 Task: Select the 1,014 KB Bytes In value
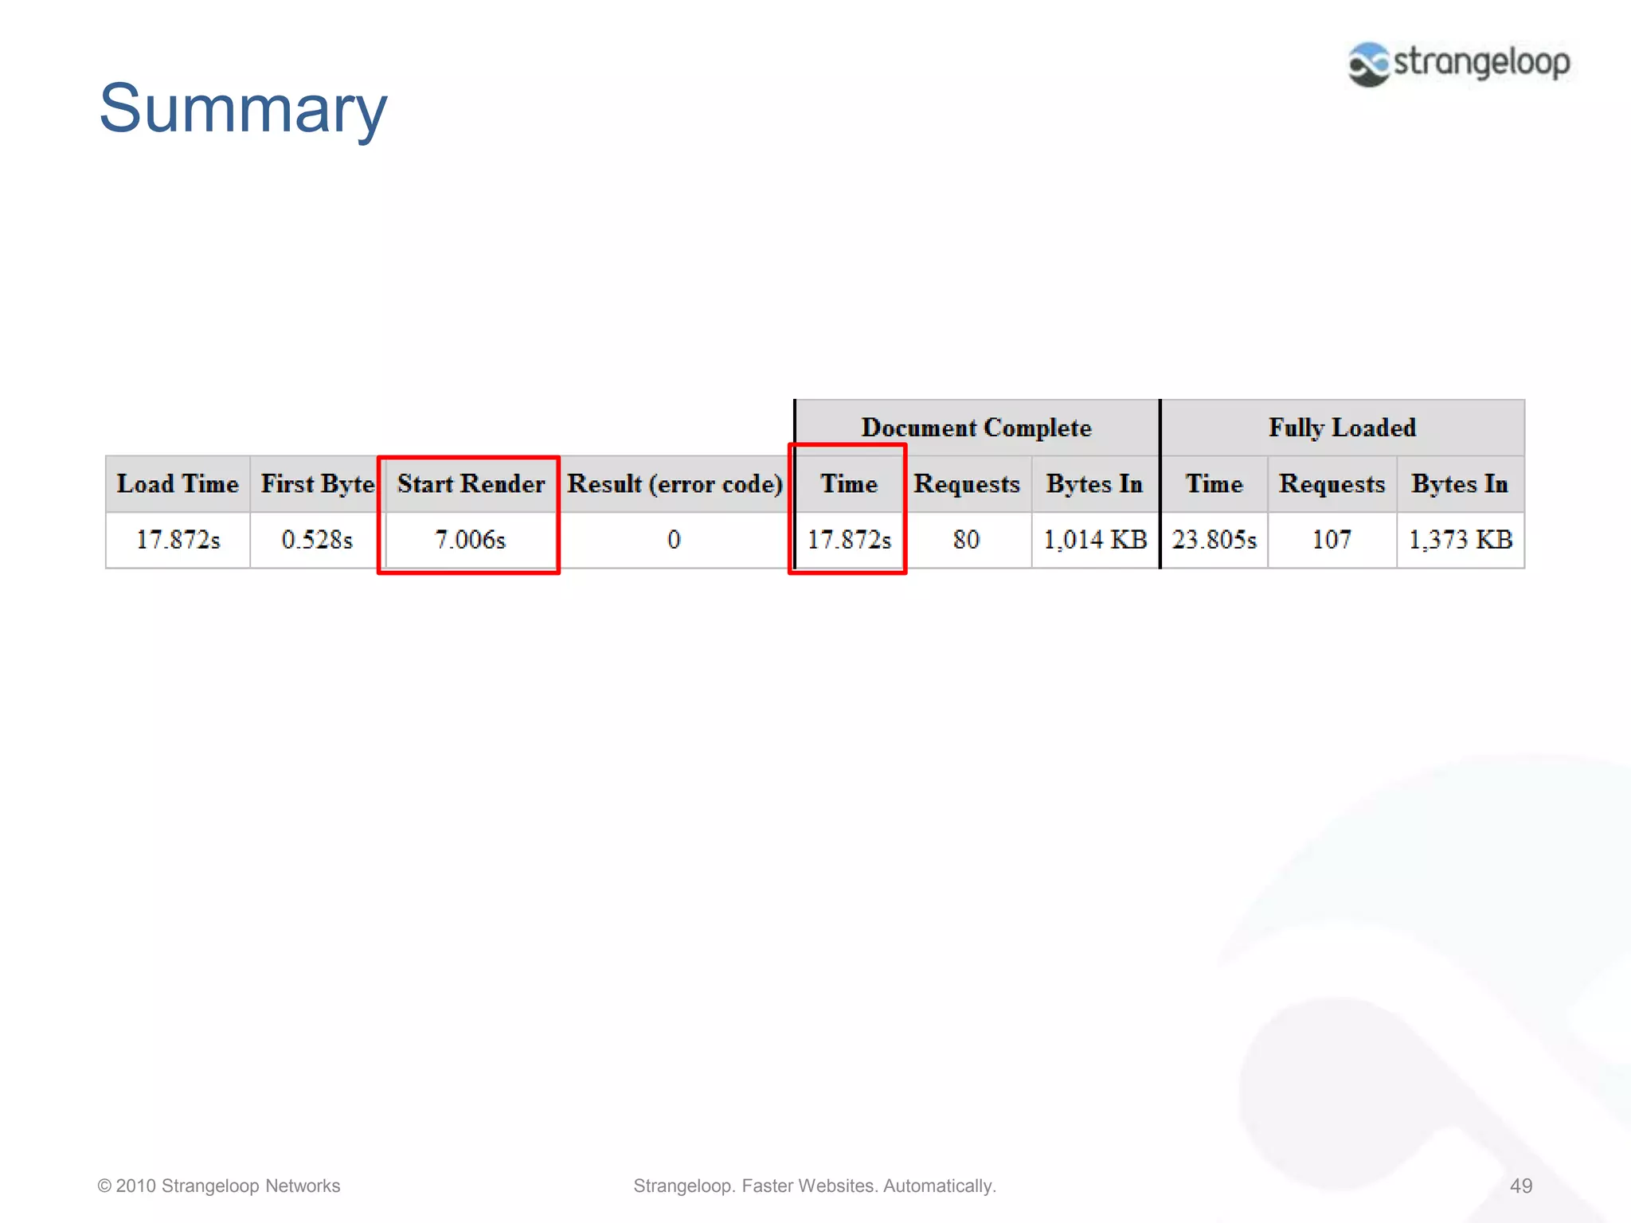1095,540
